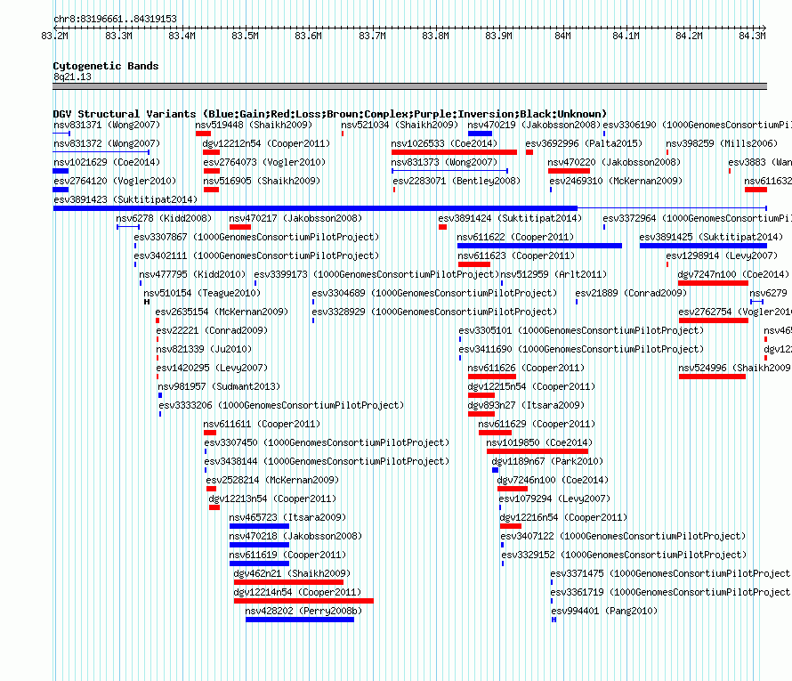Click the 83.7M mark on ruler

[372, 36]
